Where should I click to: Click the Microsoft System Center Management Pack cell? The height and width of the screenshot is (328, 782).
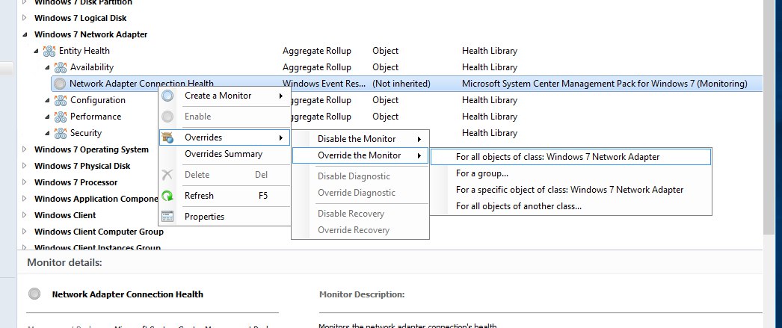click(605, 84)
